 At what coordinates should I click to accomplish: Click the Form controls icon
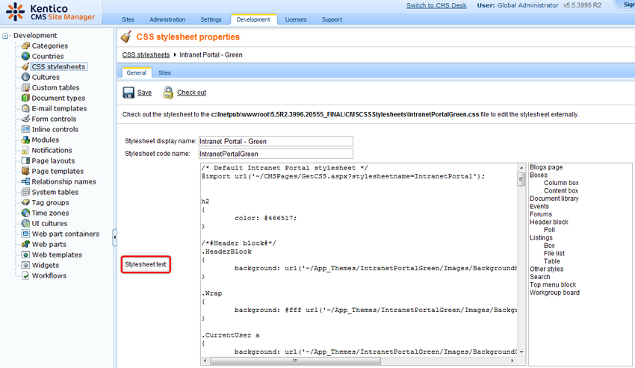coord(25,119)
